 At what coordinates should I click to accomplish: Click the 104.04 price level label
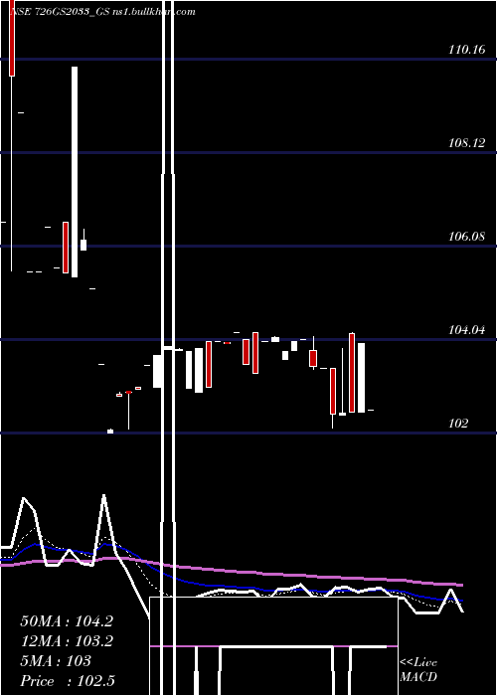(467, 330)
